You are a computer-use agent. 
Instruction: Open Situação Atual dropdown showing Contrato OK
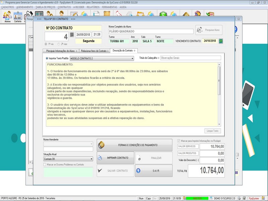point(68,159)
